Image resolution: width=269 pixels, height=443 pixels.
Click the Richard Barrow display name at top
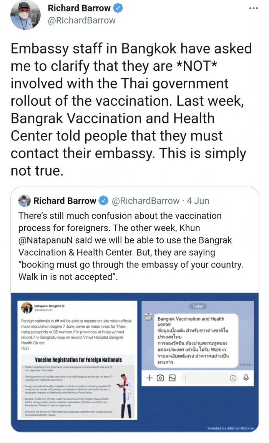[x=79, y=8]
